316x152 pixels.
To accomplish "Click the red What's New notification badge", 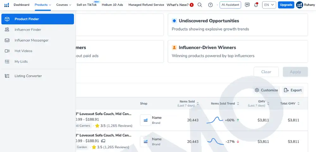I will coord(192,5).
